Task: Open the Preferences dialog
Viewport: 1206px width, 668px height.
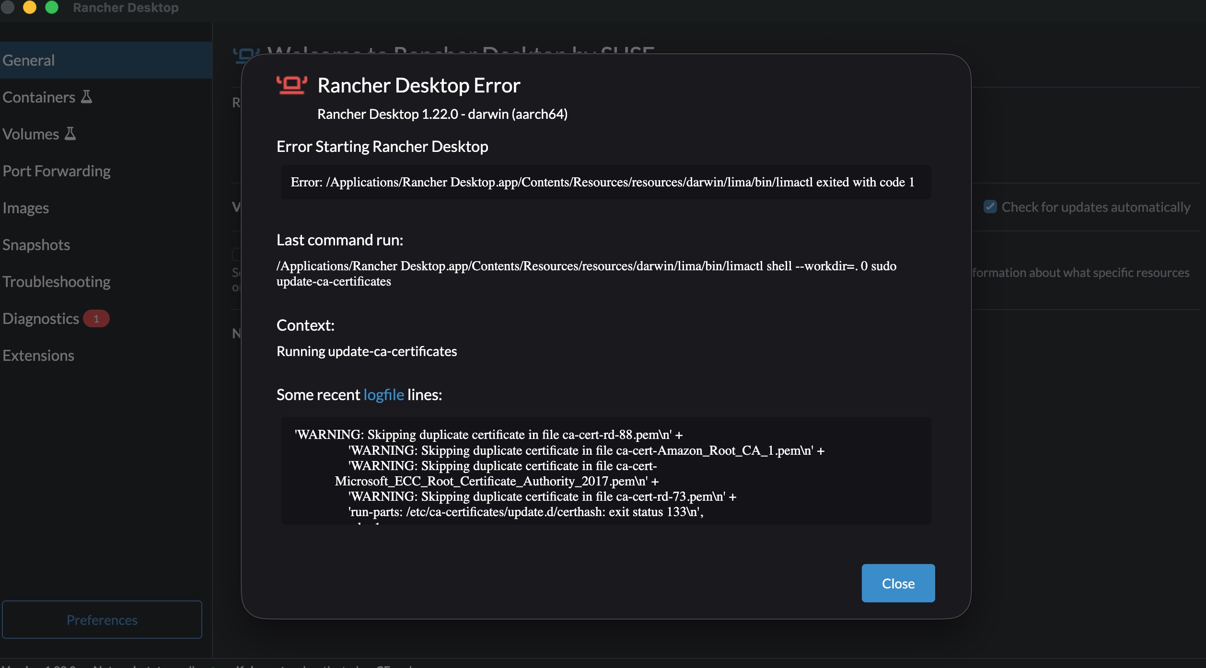Action: tap(102, 620)
